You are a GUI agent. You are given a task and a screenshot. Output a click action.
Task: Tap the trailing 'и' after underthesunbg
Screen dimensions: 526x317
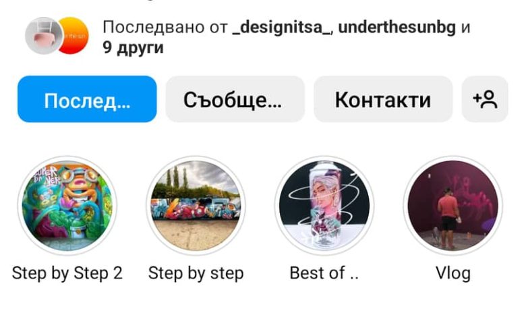(465, 28)
